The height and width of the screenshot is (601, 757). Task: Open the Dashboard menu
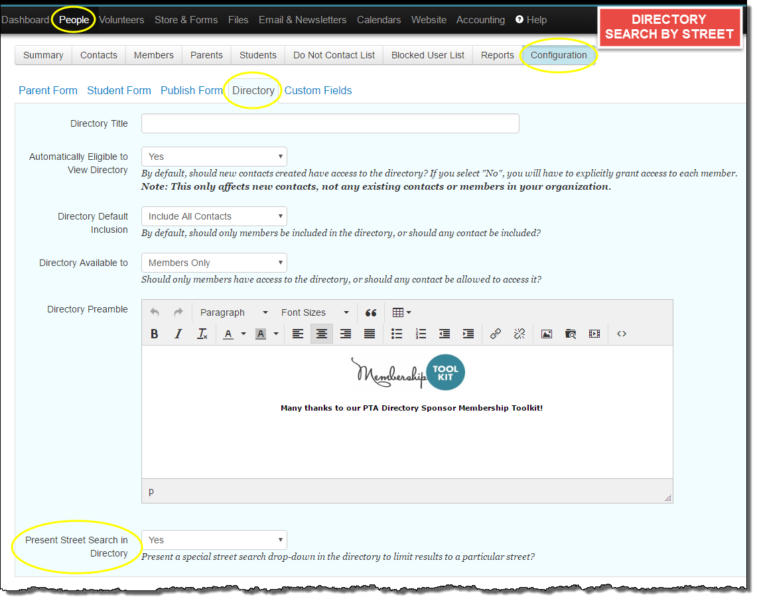25,20
